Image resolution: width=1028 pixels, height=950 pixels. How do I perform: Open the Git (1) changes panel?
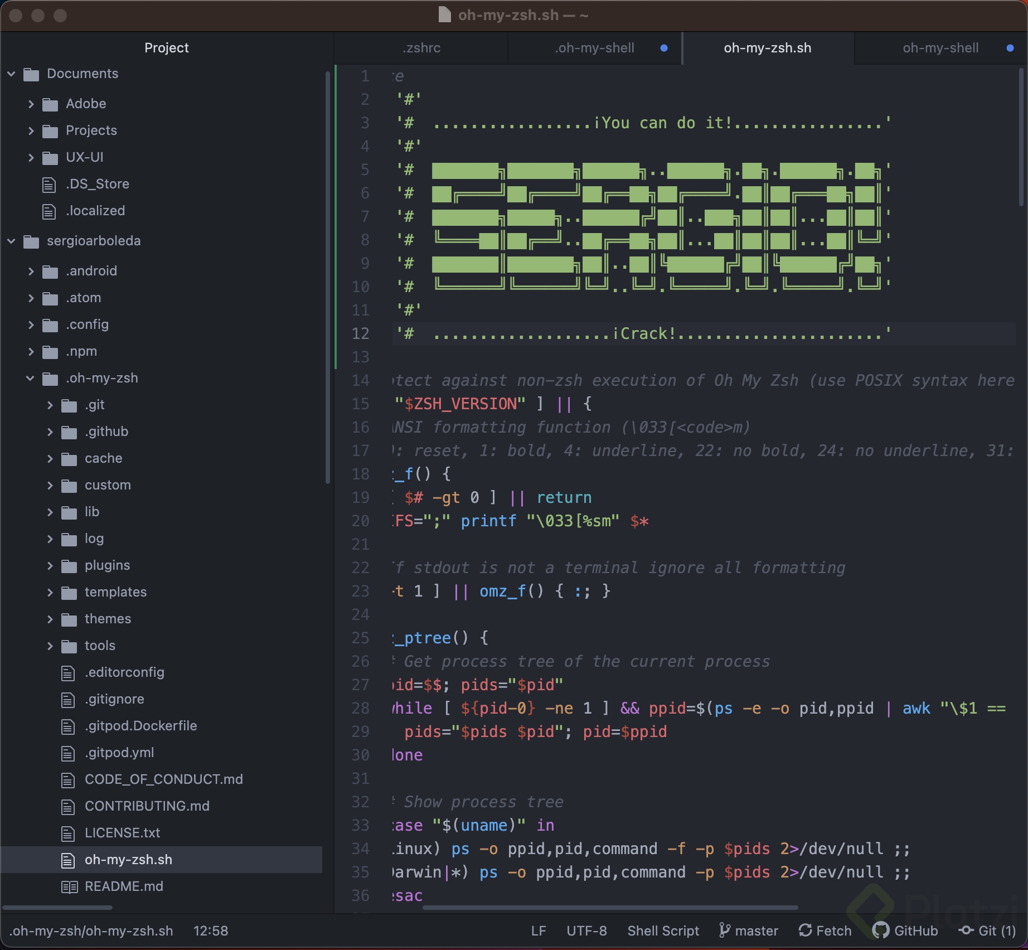987,930
